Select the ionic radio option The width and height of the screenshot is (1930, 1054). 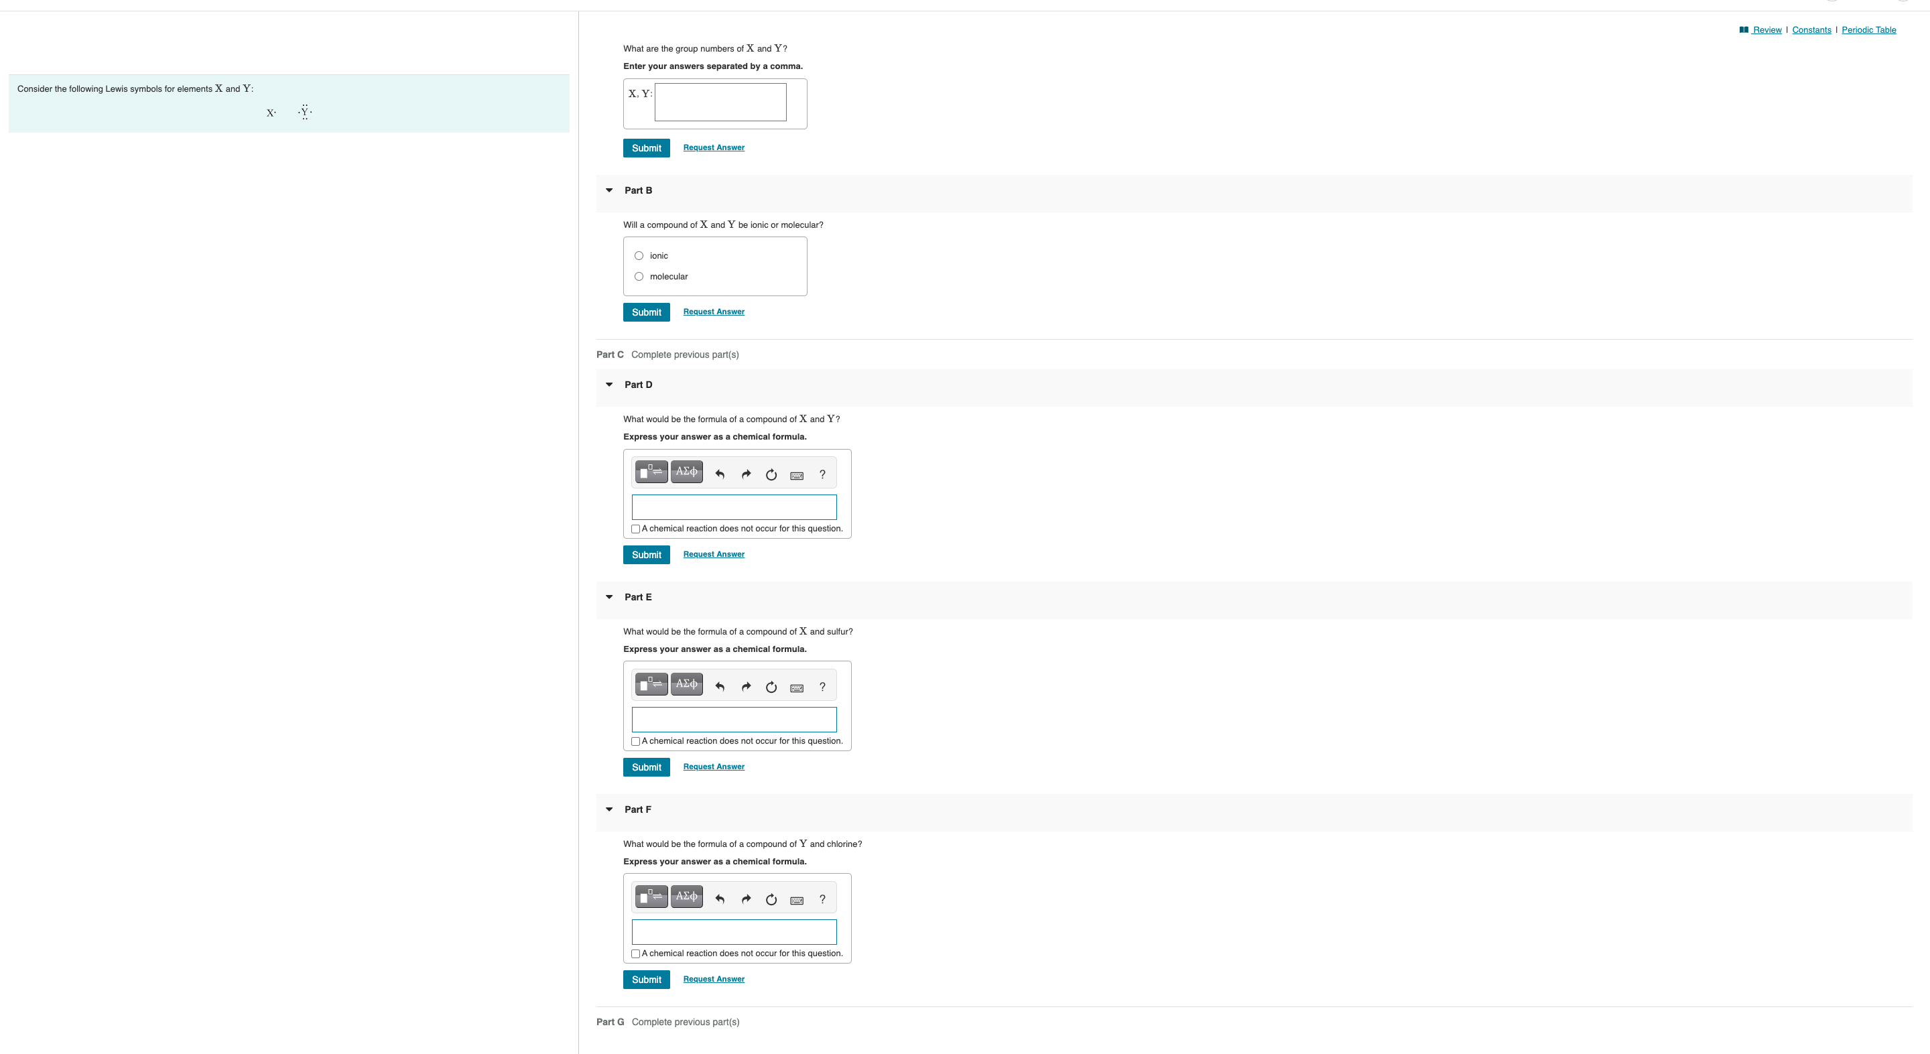(639, 255)
